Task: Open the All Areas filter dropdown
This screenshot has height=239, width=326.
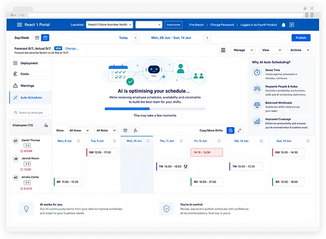Action: coord(79,131)
